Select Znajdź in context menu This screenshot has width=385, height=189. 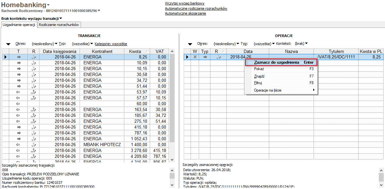281,76
